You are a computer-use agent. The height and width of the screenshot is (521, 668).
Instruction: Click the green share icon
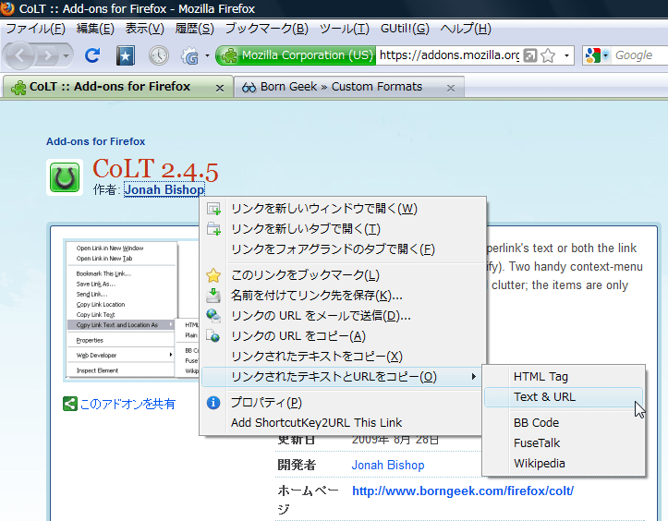70,404
